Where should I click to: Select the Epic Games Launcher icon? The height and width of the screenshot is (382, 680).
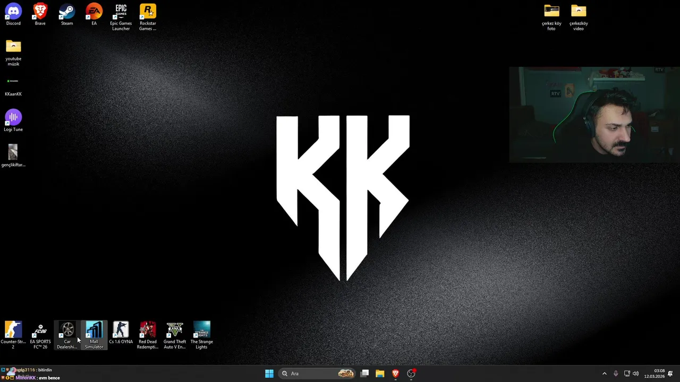pyautogui.click(x=121, y=17)
